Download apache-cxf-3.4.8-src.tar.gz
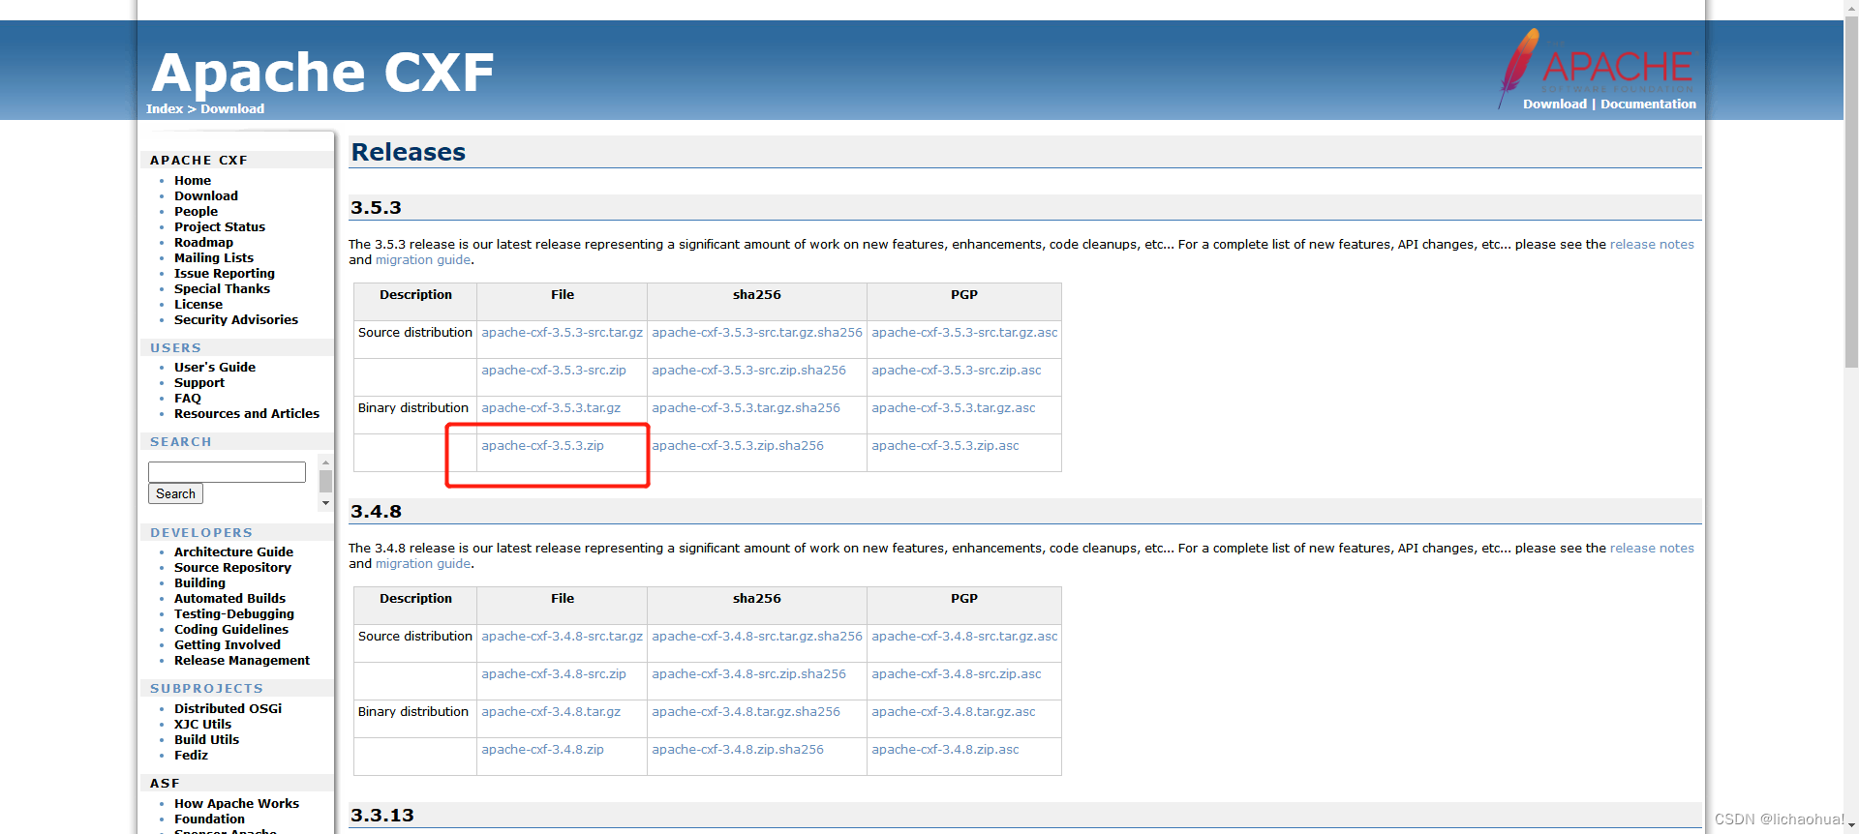 pyautogui.click(x=562, y=637)
